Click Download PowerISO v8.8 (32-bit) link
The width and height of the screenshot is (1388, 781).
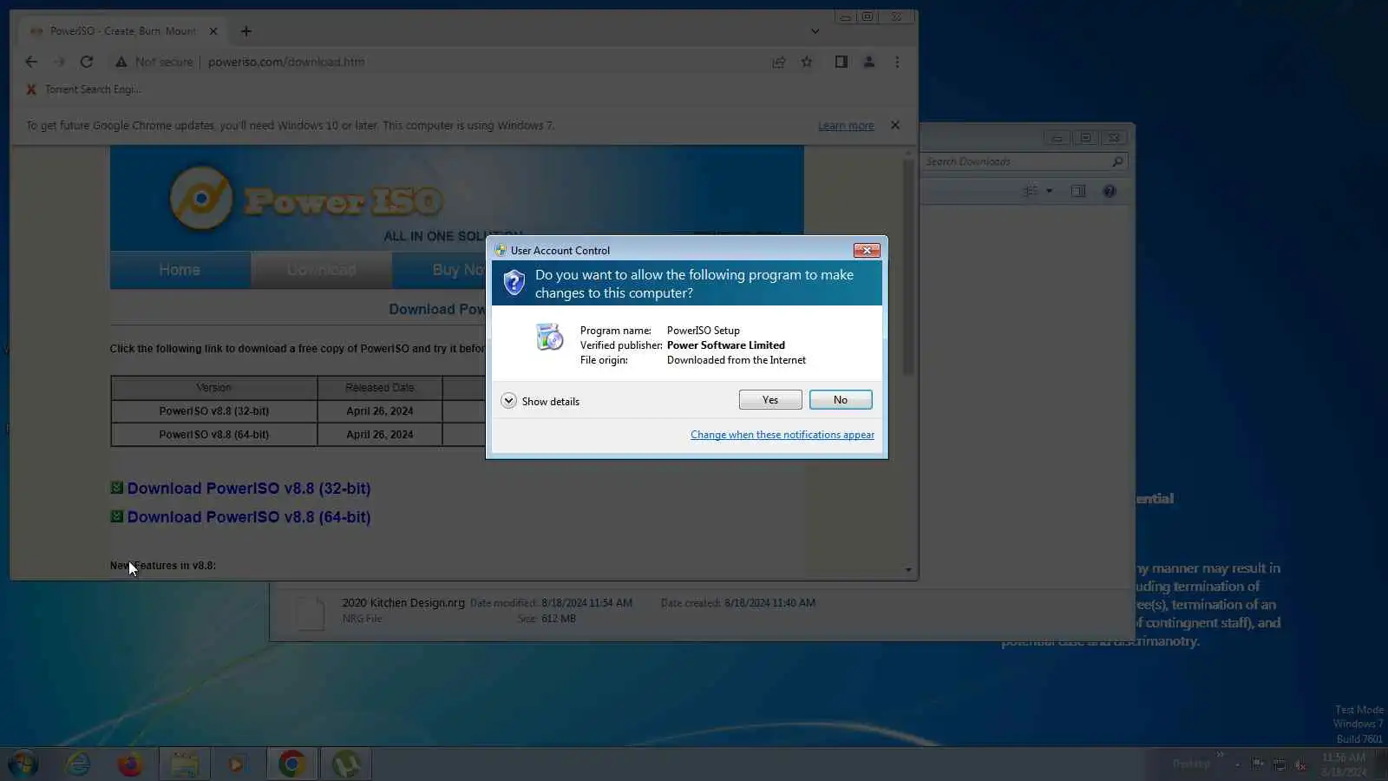(x=249, y=489)
